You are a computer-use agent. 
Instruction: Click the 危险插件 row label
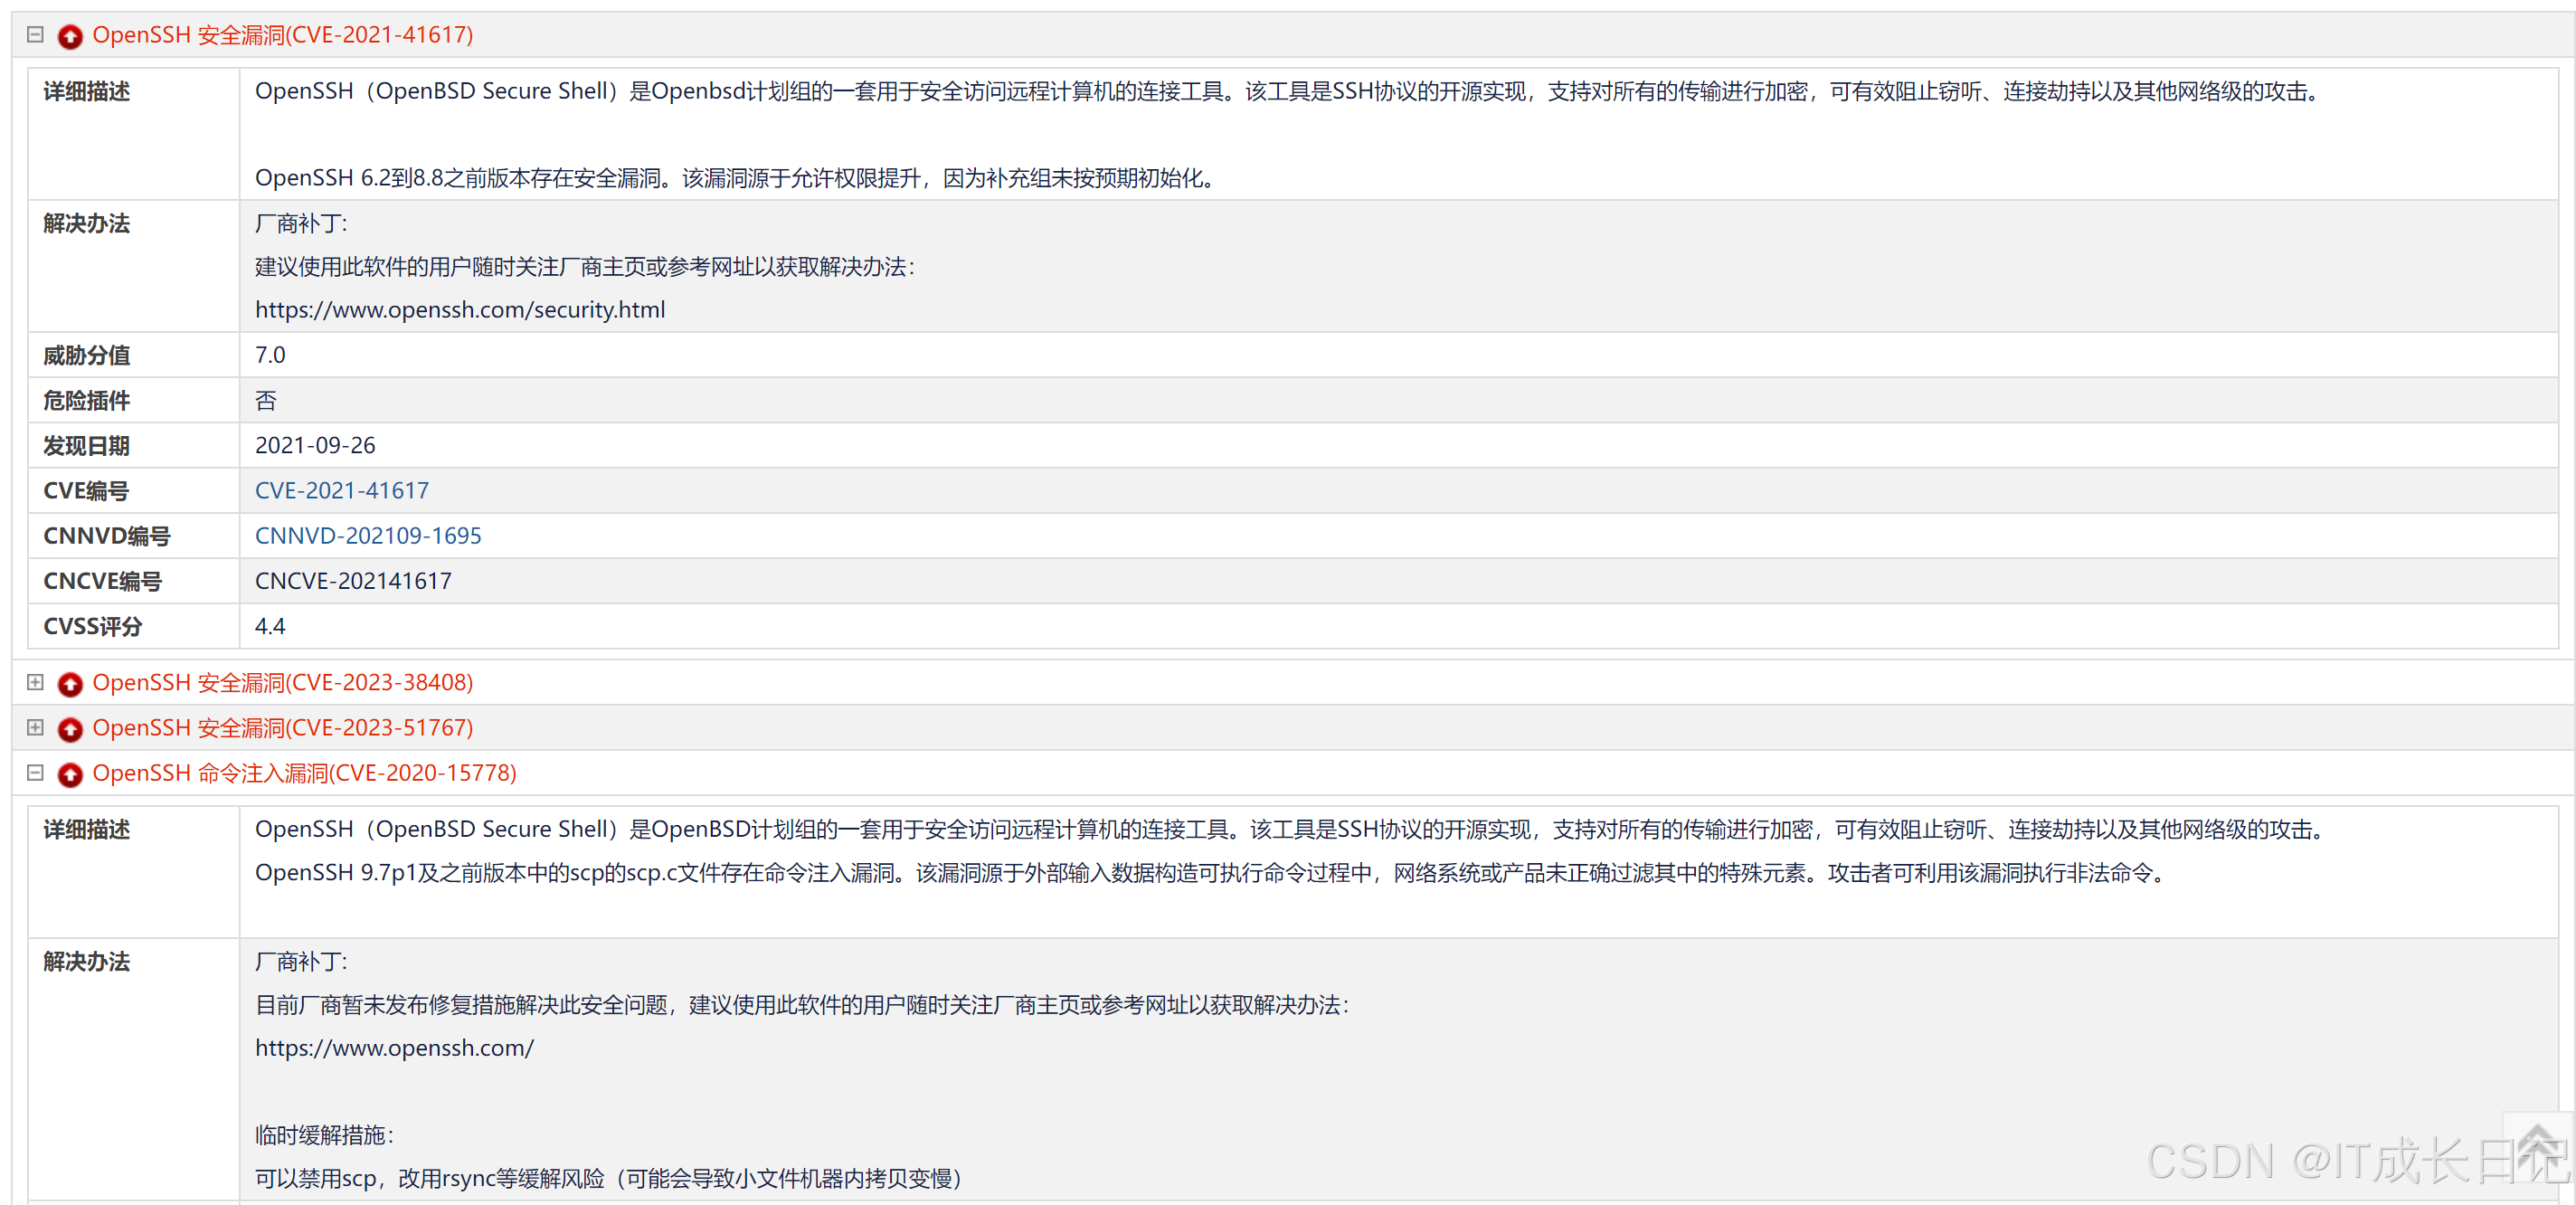pyautogui.click(x=87, y=400)
